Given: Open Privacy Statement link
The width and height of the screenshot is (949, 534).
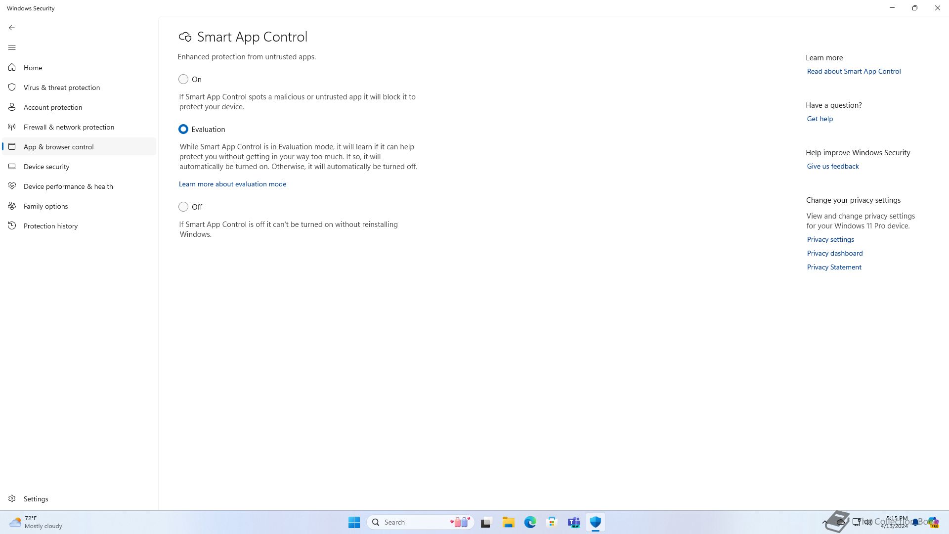Looking at the screenshot, I should [x=834, y=267].
